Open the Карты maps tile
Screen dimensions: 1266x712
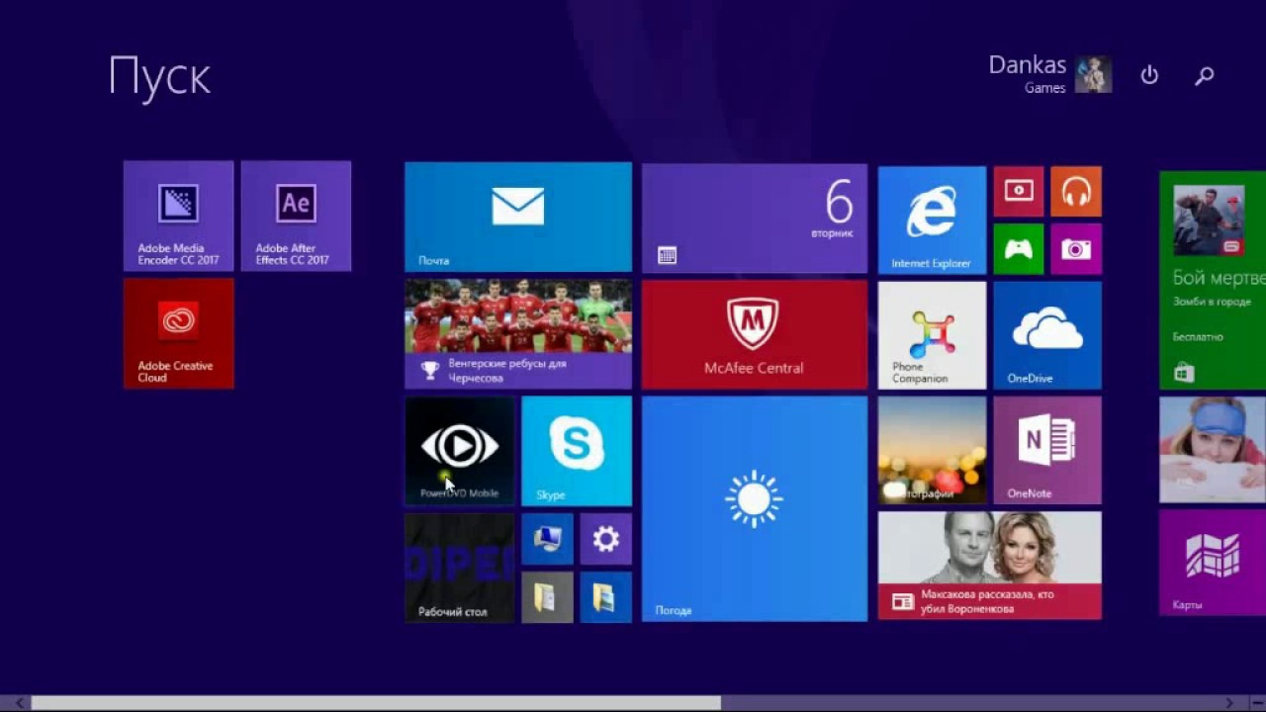point(1213,563)
